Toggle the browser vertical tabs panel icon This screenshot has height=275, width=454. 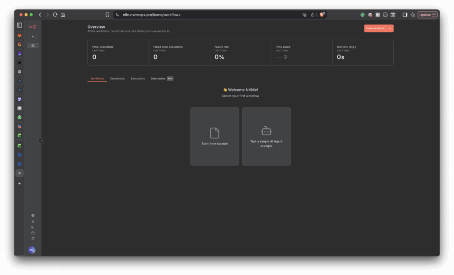pyautogui.click(x=20, y=25)
